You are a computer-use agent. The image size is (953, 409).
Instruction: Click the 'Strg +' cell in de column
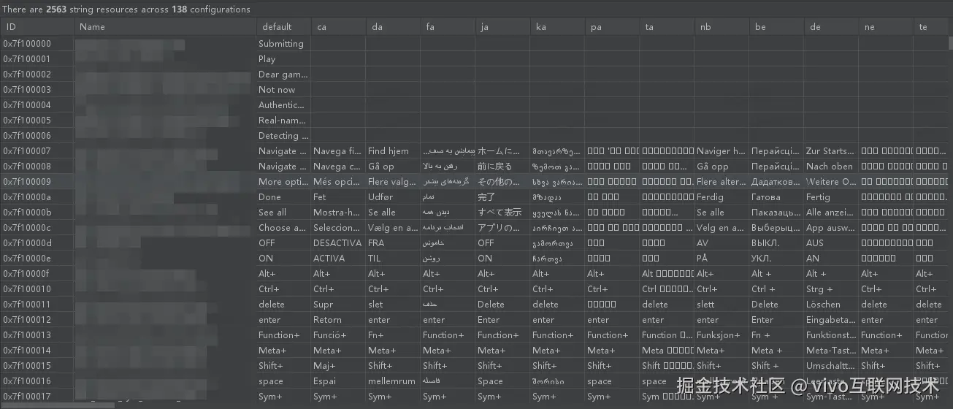coord(832,289)
